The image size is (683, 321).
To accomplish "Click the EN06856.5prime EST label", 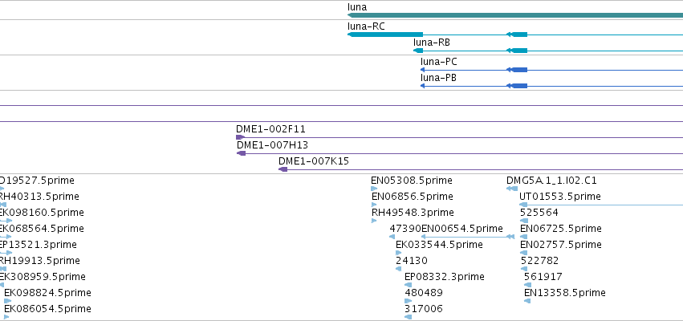I will click(412, 197).
